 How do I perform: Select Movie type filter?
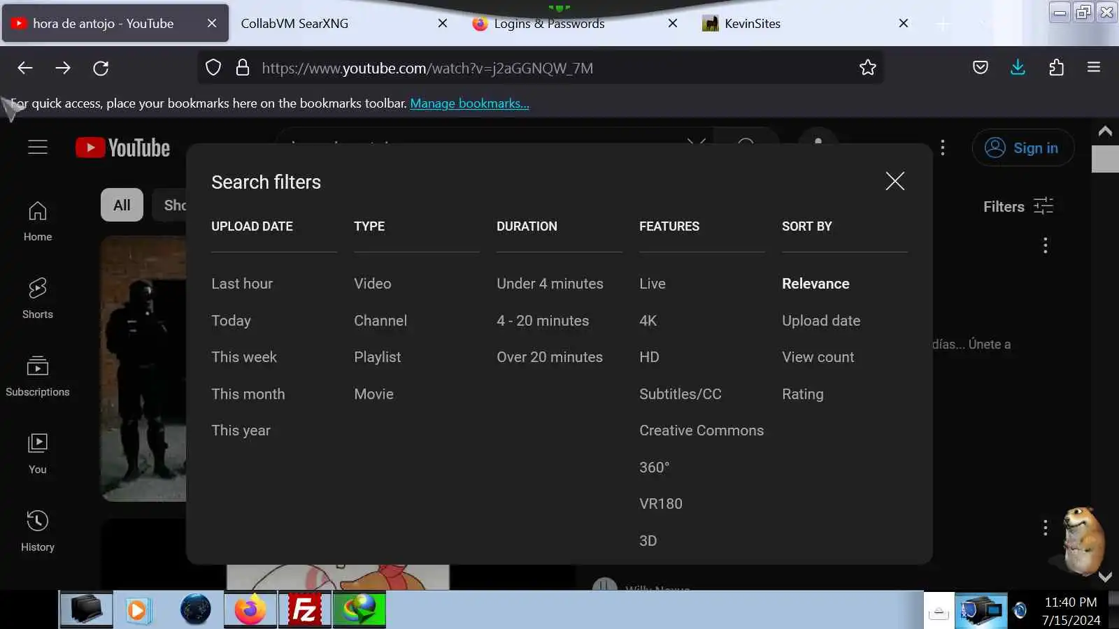point(373,394)
